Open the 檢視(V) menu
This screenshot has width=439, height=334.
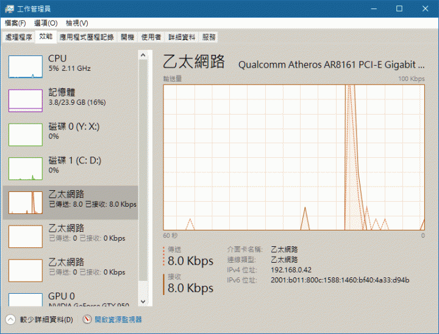[77, 23]
